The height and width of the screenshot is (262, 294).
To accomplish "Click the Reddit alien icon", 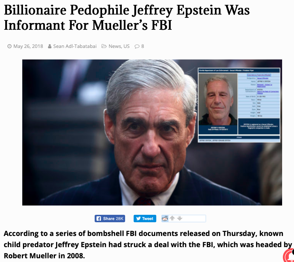I will coord(165,219).
